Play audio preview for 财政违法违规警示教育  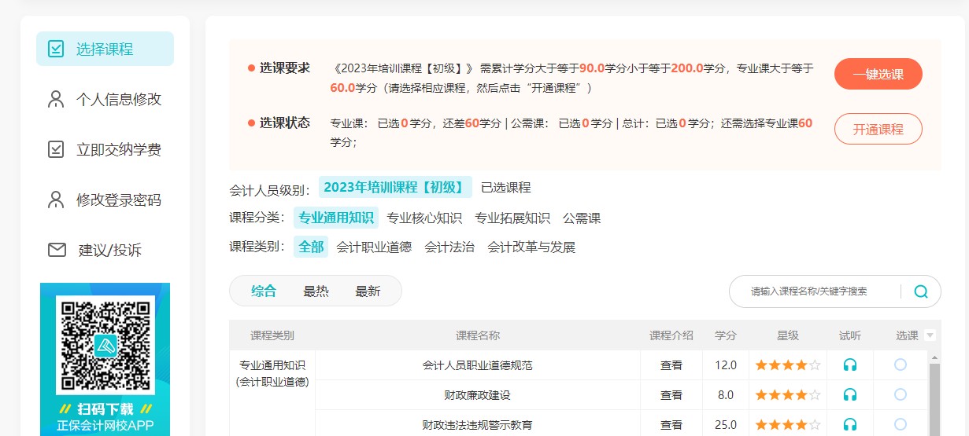(849, 424)
